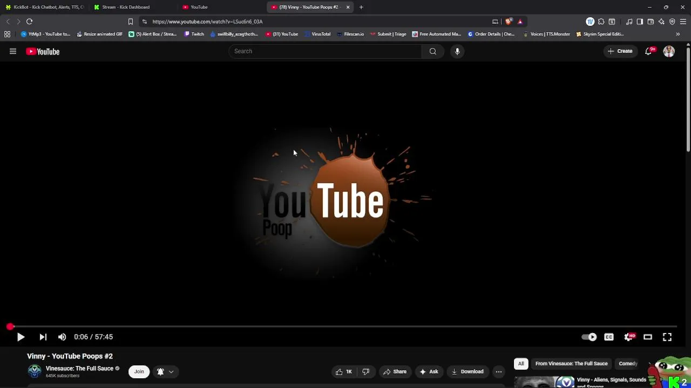691x388 pixels.
Task: Close the Vinny YouTube Poops tab
Action: point(348,7)
